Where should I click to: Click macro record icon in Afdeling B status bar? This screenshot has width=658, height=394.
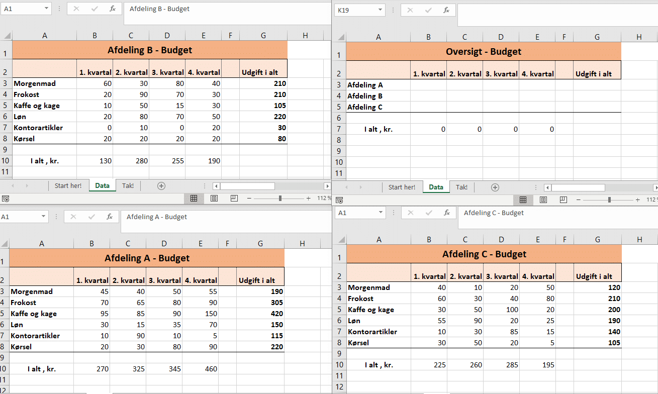click(6, 199)
